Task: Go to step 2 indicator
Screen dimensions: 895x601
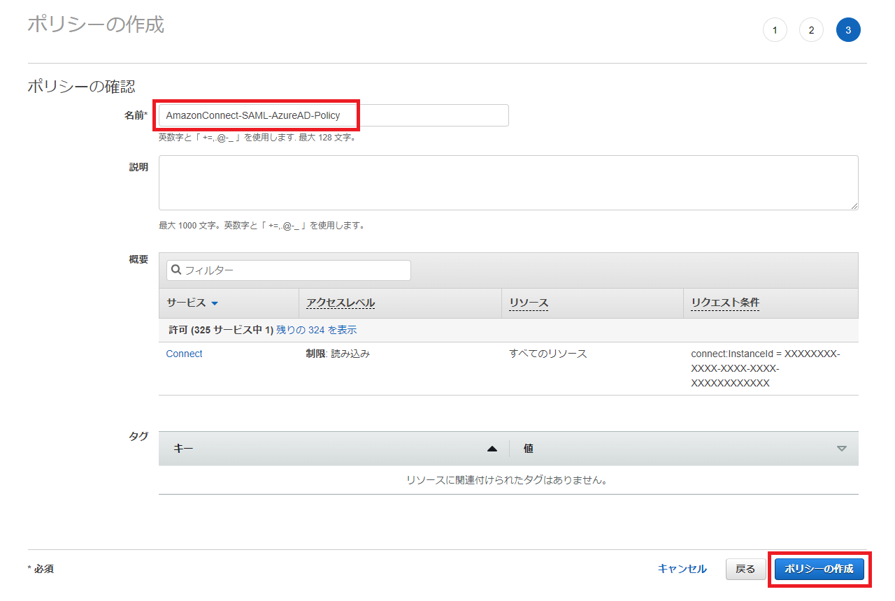Action: [811, 30]
